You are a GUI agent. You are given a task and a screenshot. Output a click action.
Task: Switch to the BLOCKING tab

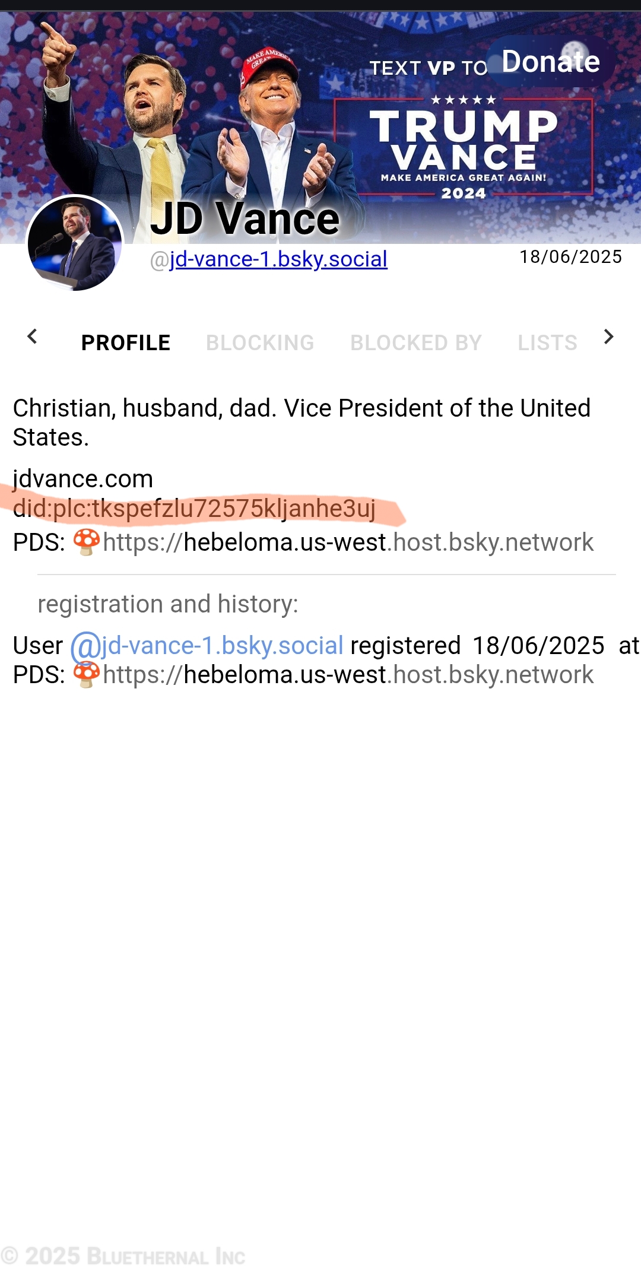pyautogui.click(x=260, y=342)
